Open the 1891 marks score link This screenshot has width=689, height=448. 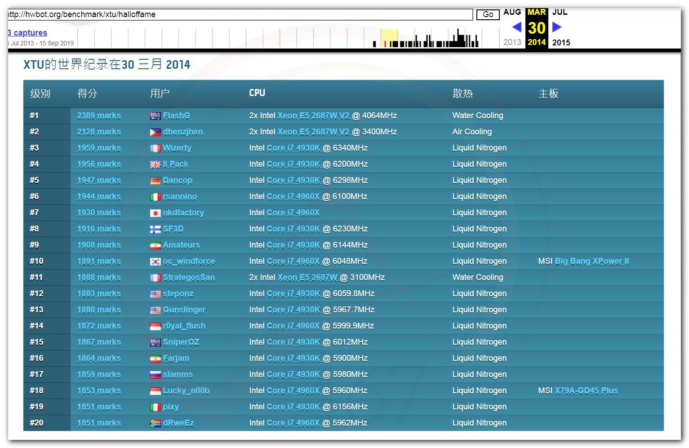(99, 261)
